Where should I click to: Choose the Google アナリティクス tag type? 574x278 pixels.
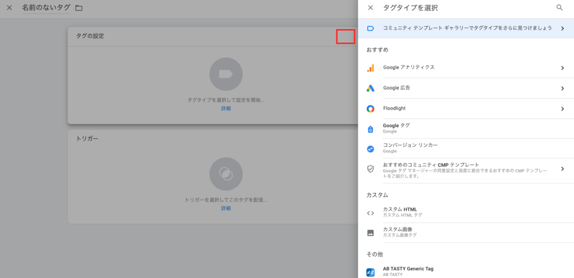click(x=466, y=68)
